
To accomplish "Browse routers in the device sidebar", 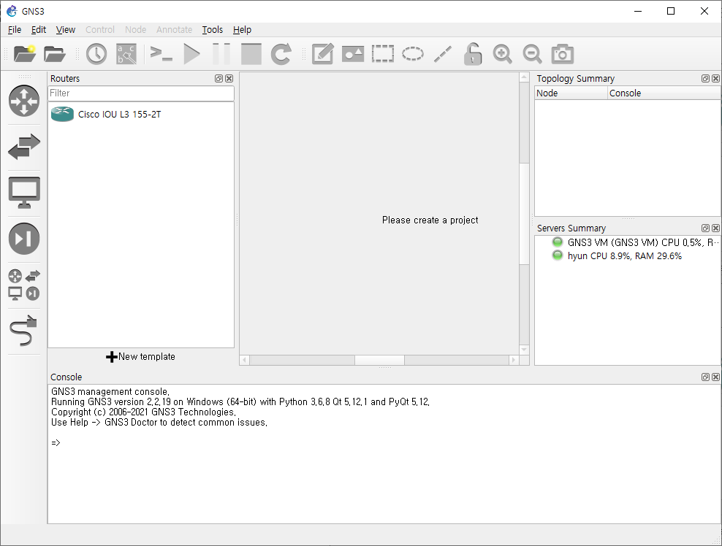I will (x=24, y=101).
